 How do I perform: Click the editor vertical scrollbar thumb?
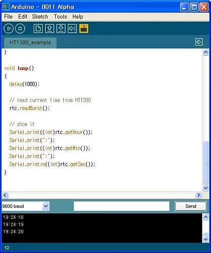tap(205, 163)
